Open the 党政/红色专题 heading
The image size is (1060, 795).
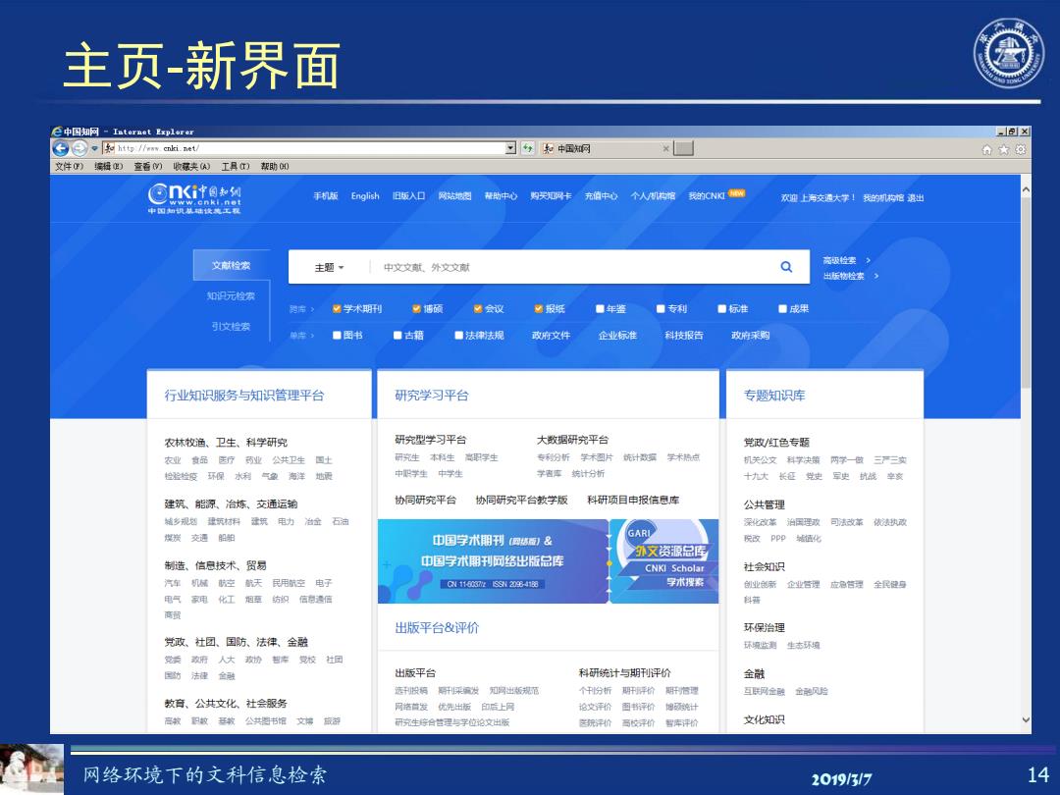coord(776,442)
